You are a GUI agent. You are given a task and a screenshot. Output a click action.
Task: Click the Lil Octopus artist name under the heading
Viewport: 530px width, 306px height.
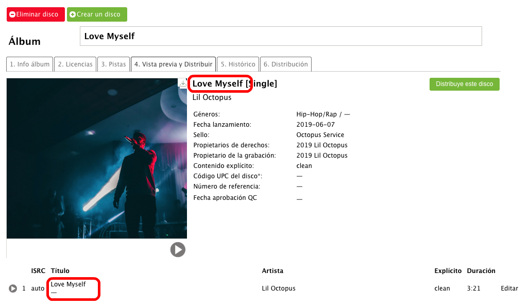pyautogui.click(x=212, y=97)
